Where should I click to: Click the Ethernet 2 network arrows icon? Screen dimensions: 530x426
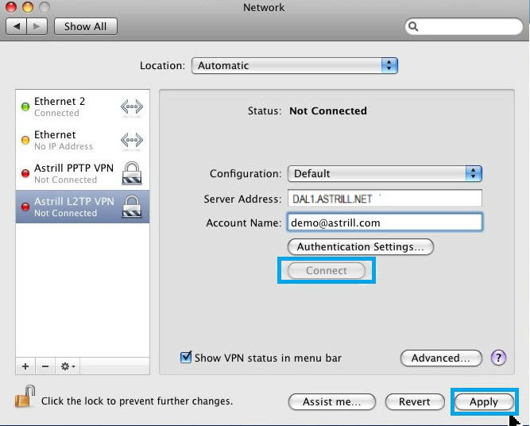[x=132, y=107]
